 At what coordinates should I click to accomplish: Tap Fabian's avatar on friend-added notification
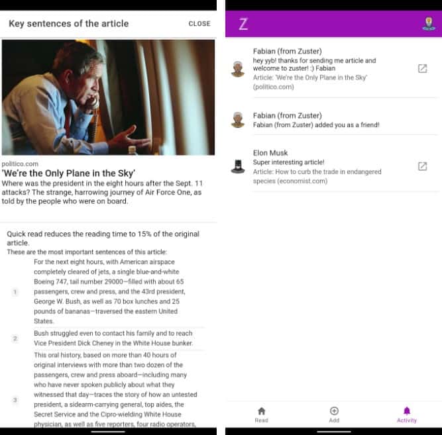click(238, 120)
